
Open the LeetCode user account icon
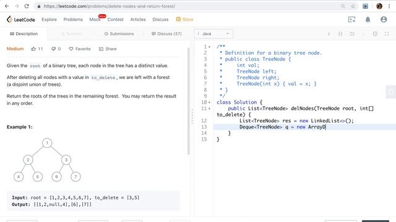(384, 19)
